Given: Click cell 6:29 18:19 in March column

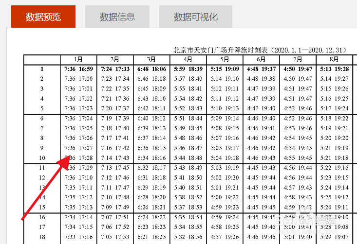Looking at the screenshot, I should (151, 188).
